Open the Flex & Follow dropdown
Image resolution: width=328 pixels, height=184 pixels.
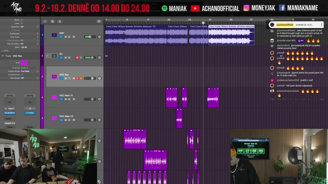click(x=29, y=44)
